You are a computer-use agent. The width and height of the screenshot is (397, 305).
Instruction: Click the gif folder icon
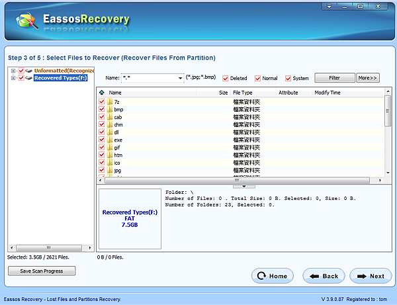(110, 148)
